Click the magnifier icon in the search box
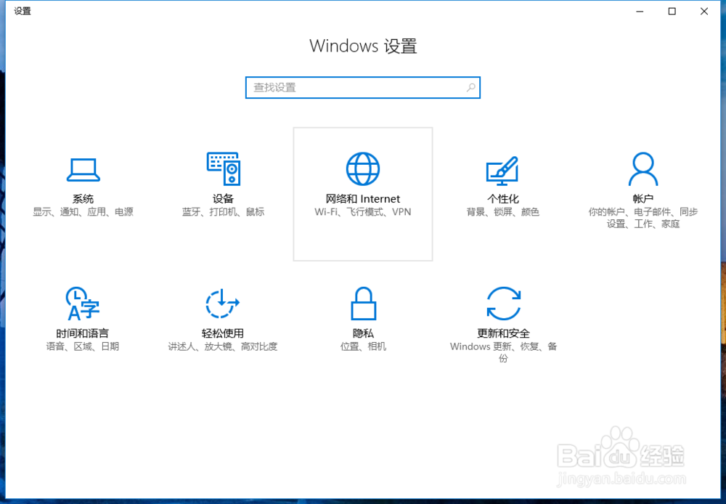This screenshot has width=726, height=504. pos(471,87)
